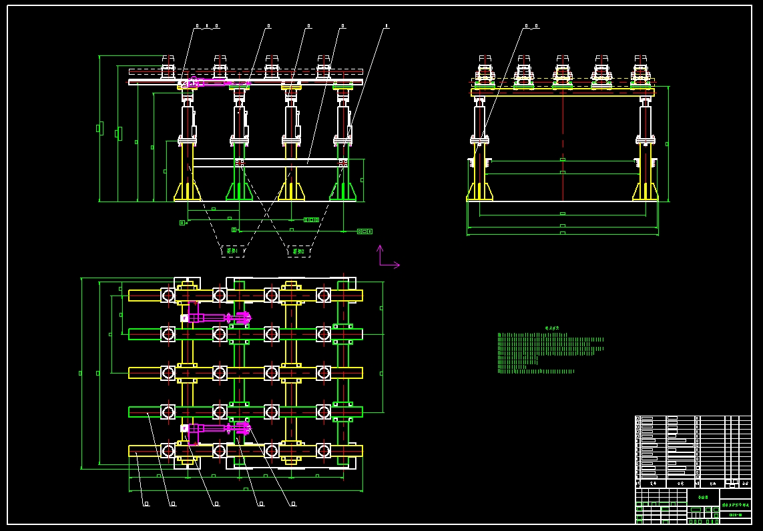763x531 pixels.
Task: Click the magenta UCS axis icon
Action: click(389, 256)
